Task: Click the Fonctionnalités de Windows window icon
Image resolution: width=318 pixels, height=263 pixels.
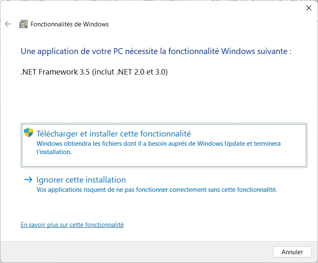Action: coord(24,24)
